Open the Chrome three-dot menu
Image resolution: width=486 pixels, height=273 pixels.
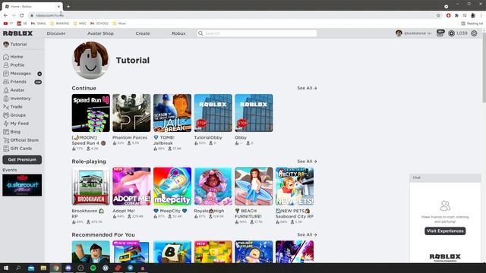click(481, 15)
